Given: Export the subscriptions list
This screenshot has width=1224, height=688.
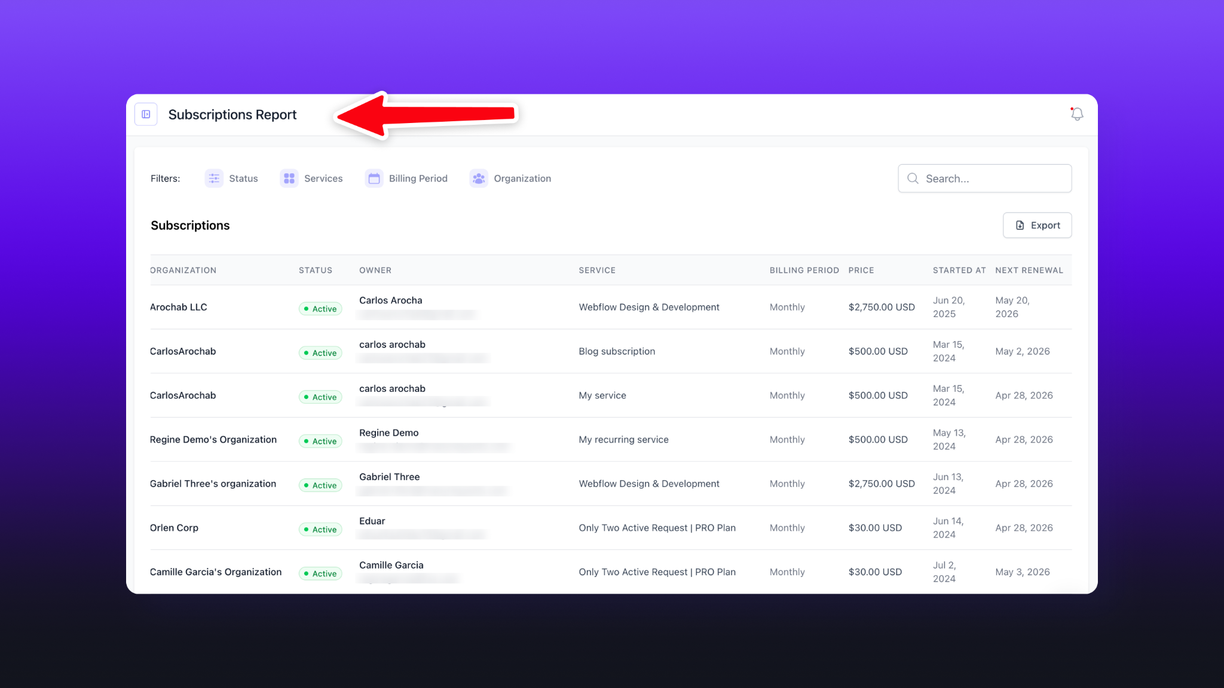Looking at the screenshot, I should point(1037,225).
